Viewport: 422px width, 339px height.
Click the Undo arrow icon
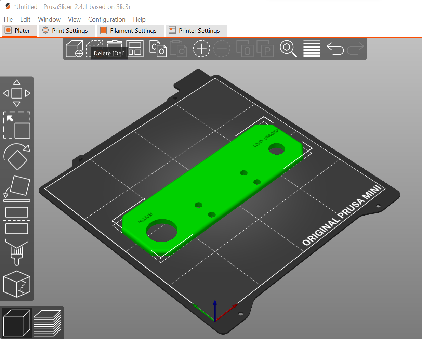tap(335, 49)
